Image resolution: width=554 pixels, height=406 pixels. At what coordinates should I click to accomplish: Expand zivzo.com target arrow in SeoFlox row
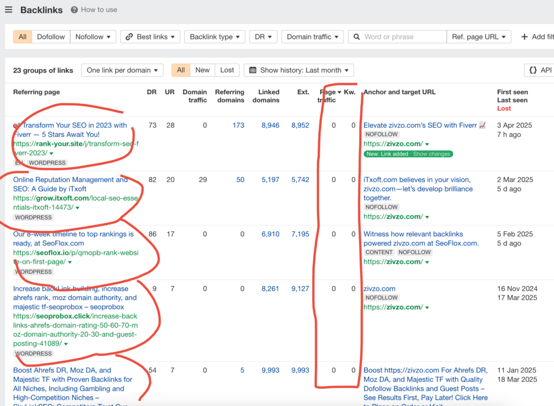427,262
